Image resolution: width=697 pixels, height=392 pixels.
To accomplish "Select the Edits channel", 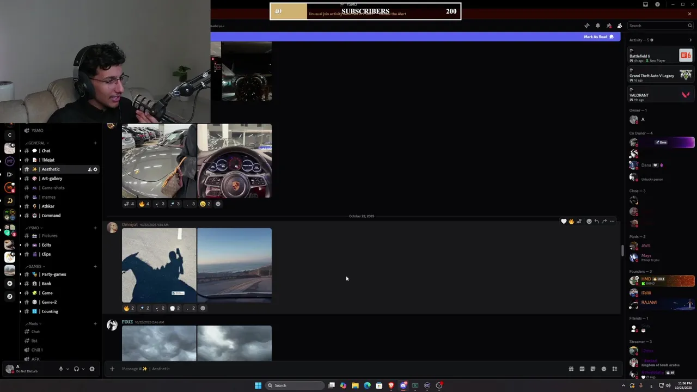I will pyautogui.click(x=60, y=245).
